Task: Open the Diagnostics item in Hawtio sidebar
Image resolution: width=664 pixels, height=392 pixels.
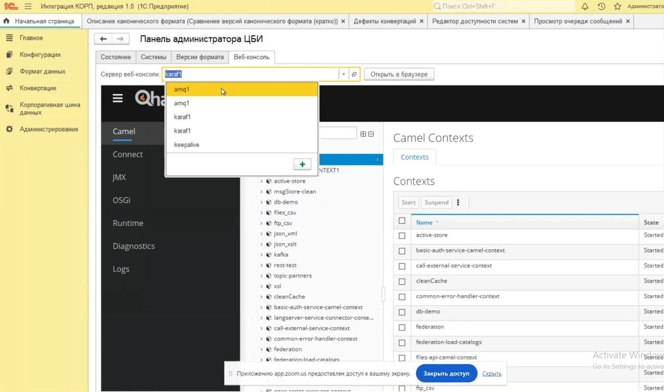Action: click(x=134, y=246)
